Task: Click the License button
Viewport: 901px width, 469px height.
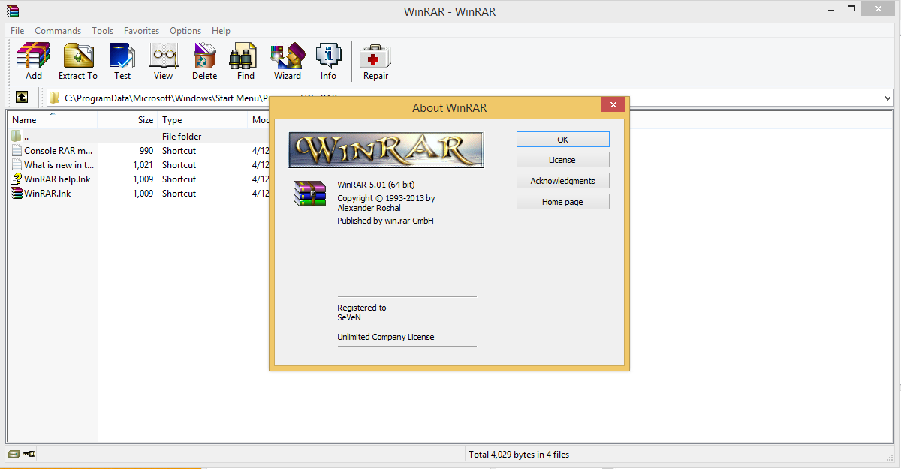Action: [x=562, y=160]
